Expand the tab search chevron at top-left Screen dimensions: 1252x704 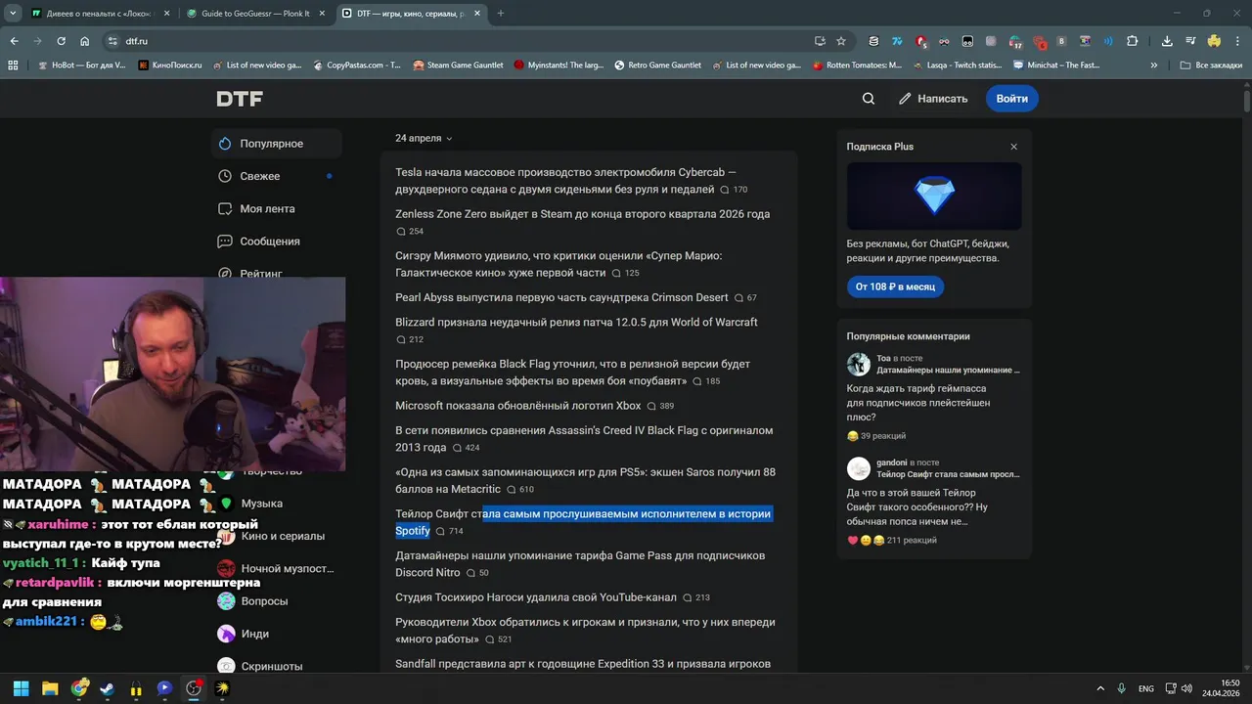pyautogui.click(x=13, y=14)
